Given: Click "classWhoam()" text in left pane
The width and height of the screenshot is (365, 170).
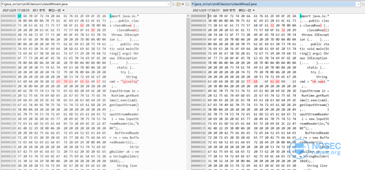Looking at the screenshot, I should pyautogui.click(x=128, y=30).
